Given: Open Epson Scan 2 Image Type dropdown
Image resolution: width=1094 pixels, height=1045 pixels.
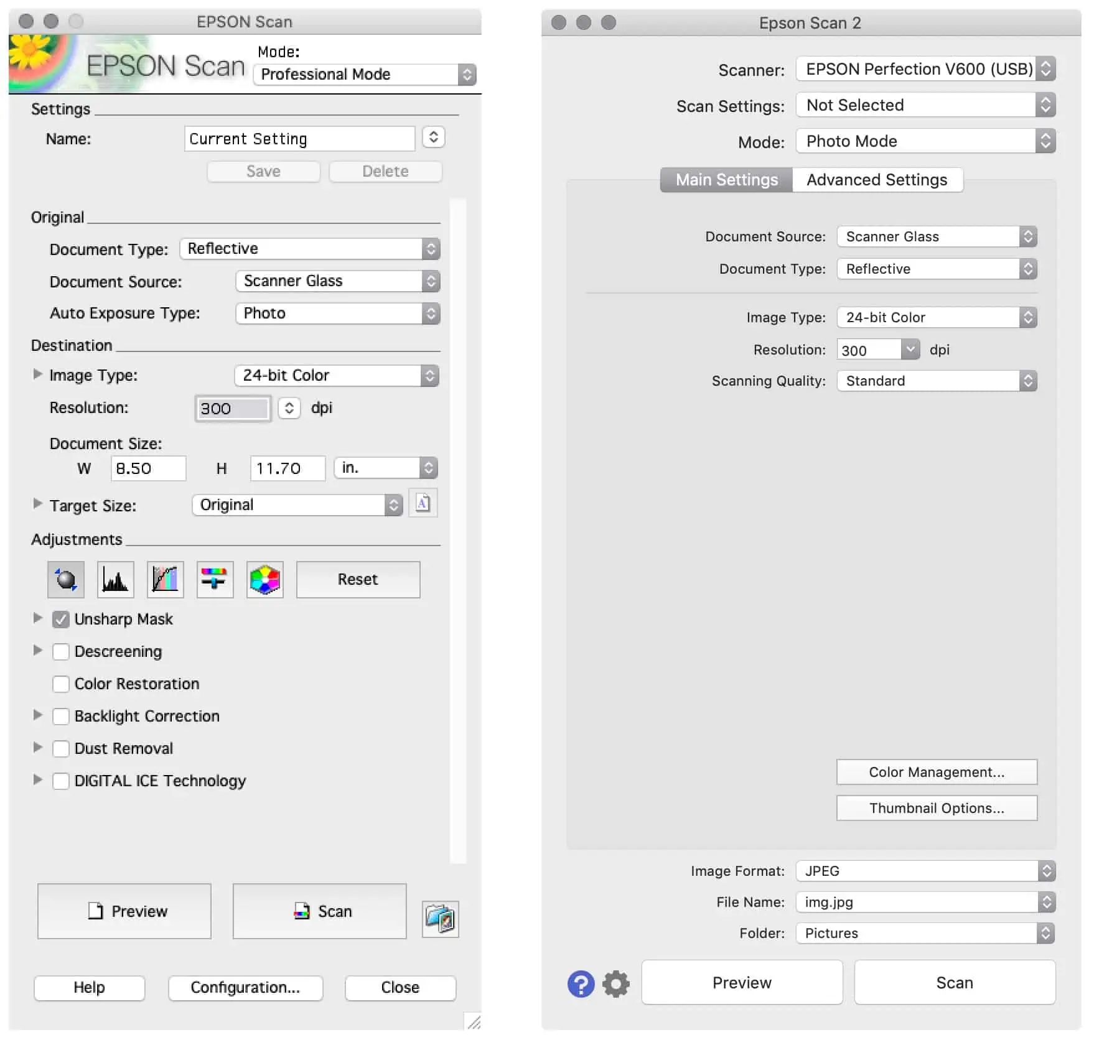Looking at the screenshot, I should tap(937, 318).
